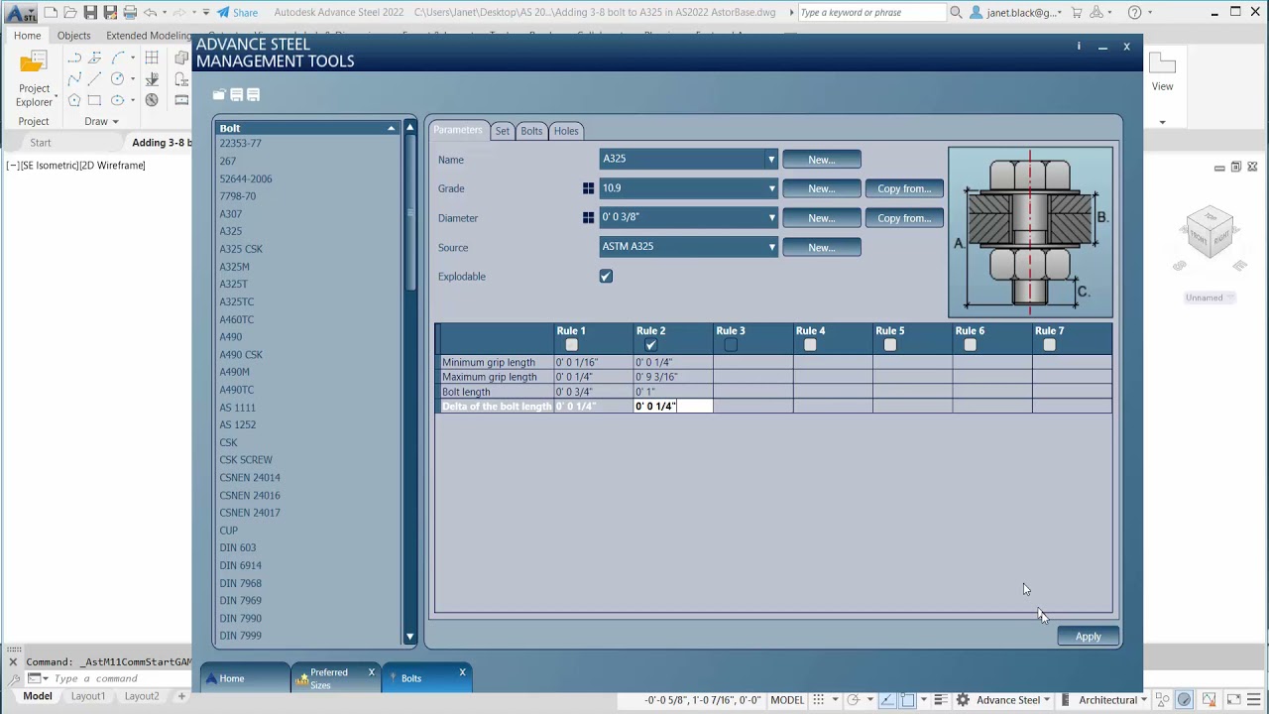Click Copy from... button for Grade

[904, 188]
